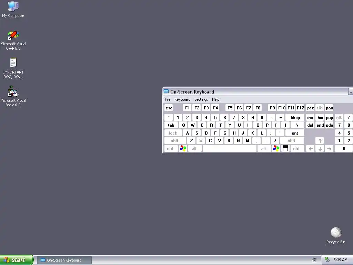
Task: Click the F9 key
Action: (x=272, y=108)
